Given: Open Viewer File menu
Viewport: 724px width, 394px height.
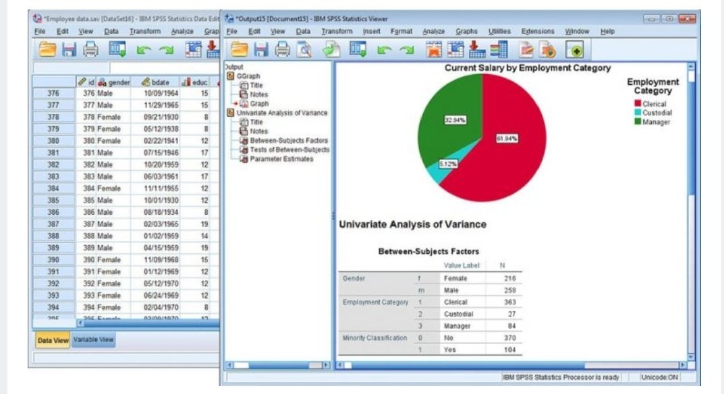Looking at the screenshot, I should [232, 32].
